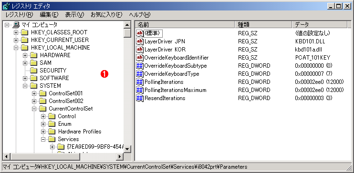
Task: Click the SYSTEM folder icon
Action: pyautogui.click(x=33, y=86)
